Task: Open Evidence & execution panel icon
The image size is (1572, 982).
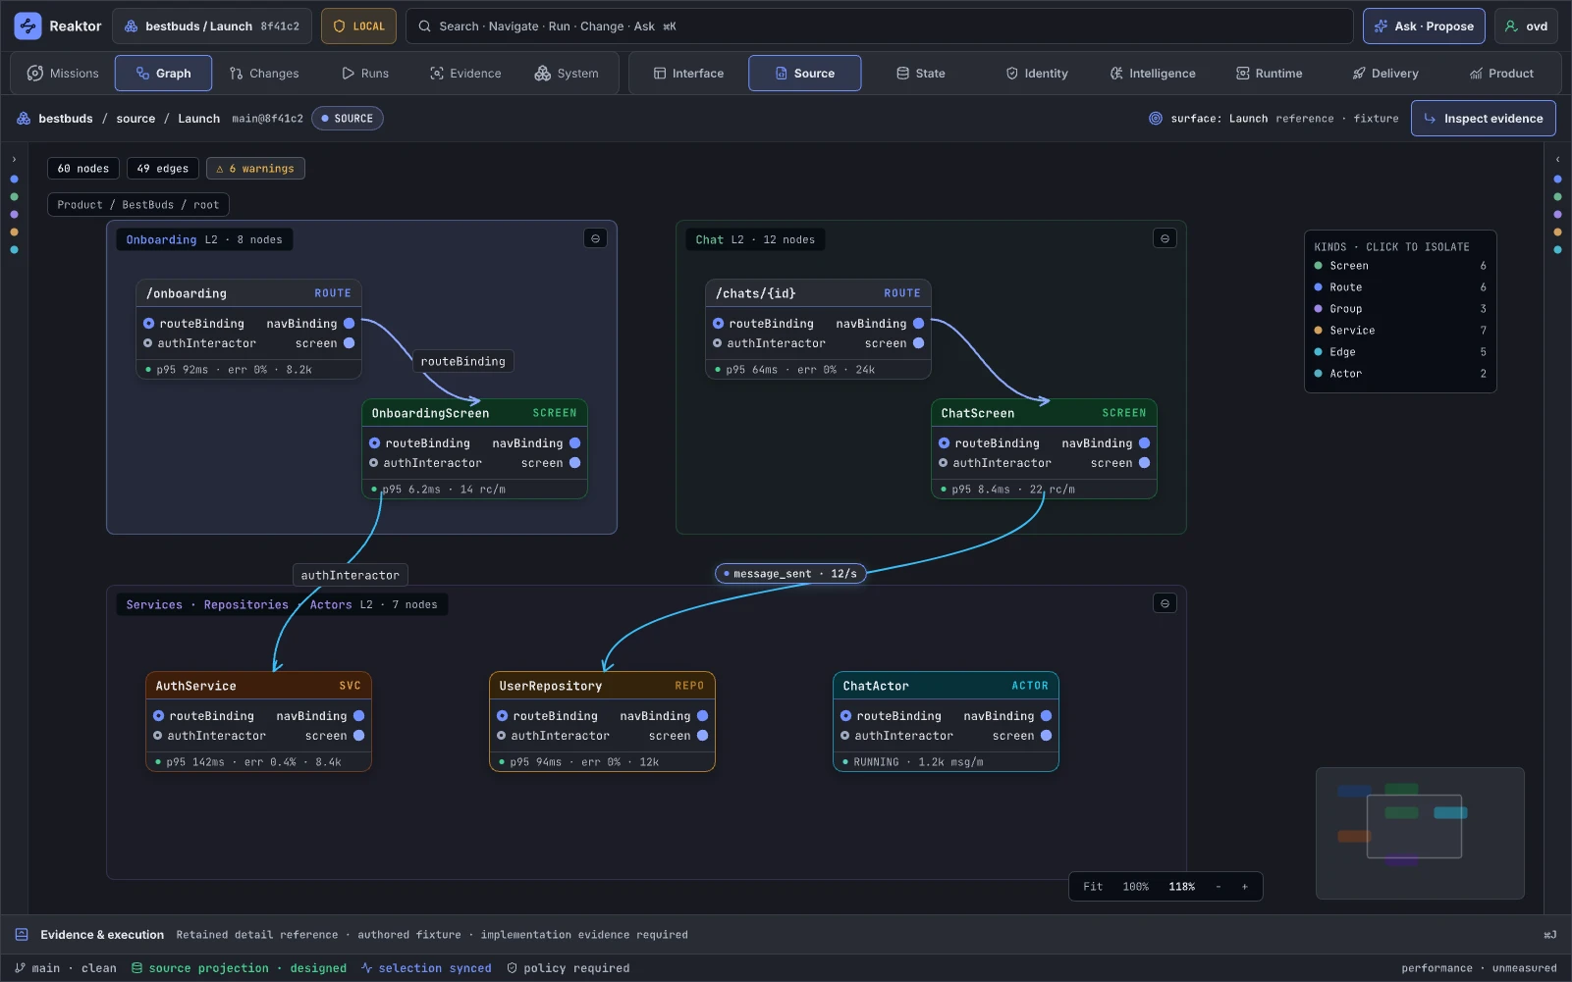Action: (x=22, y=935)
